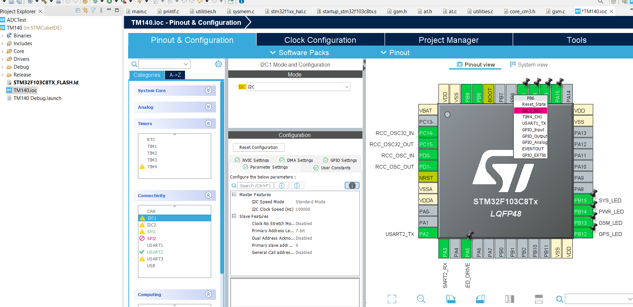Switch to System view
Screen dimensions: 633x307
pyautogui.click(x=532, y=64)
